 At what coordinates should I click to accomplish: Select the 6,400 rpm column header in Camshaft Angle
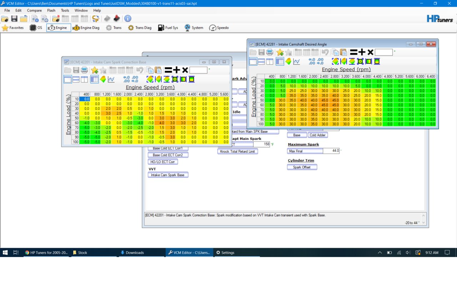(x=431, y=76)
